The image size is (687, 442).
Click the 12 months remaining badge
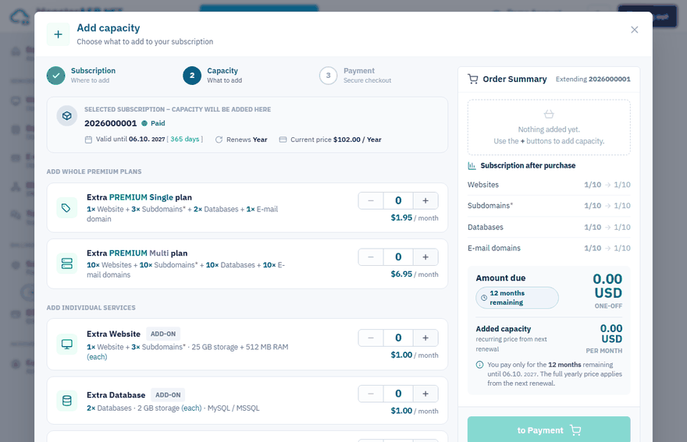(x=517, y=298)
